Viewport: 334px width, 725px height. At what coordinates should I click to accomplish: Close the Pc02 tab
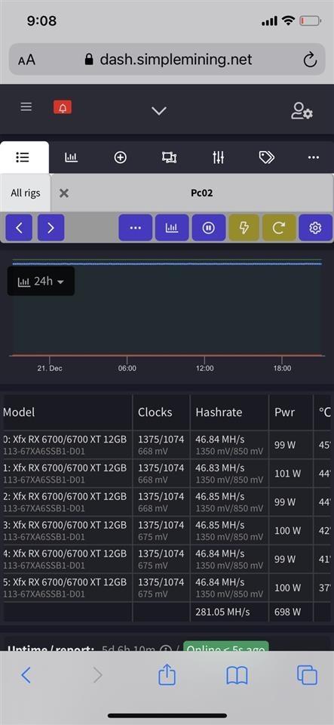click(64, 193)
